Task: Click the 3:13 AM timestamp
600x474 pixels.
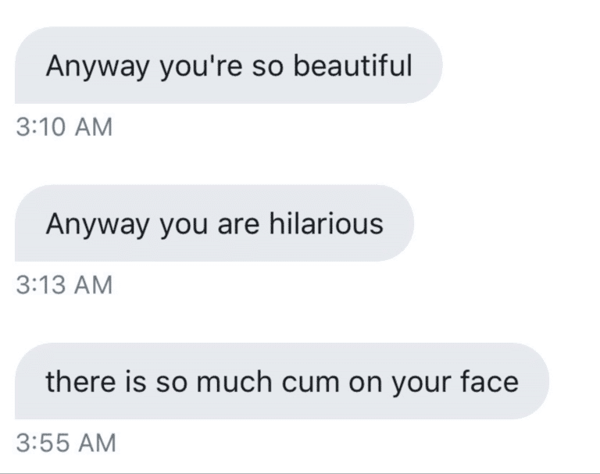Action: pyautogui.click(x=64, y=284)
